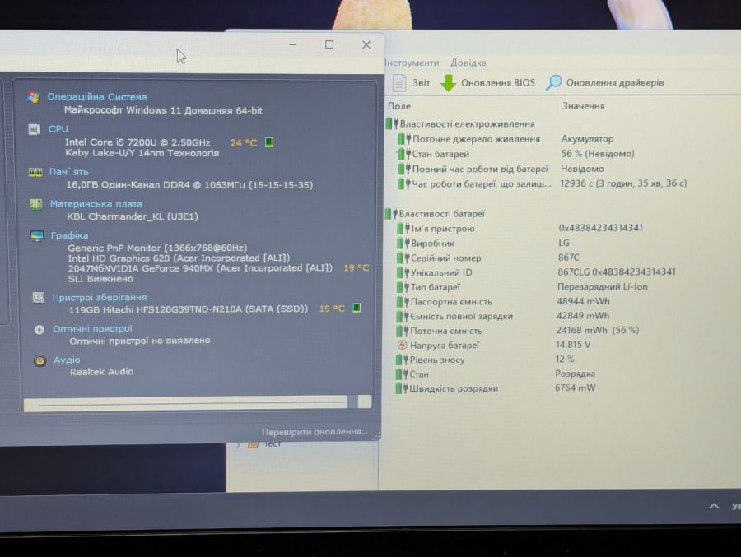Open Пристрої зберігання section heading

100,298
